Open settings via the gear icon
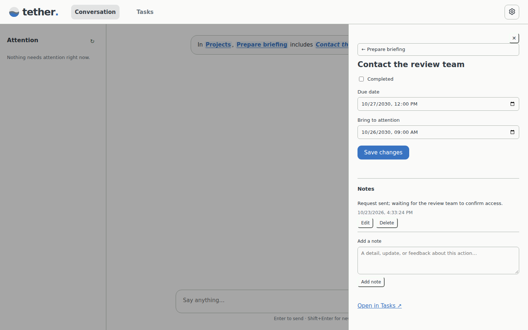 pos(512,12)
